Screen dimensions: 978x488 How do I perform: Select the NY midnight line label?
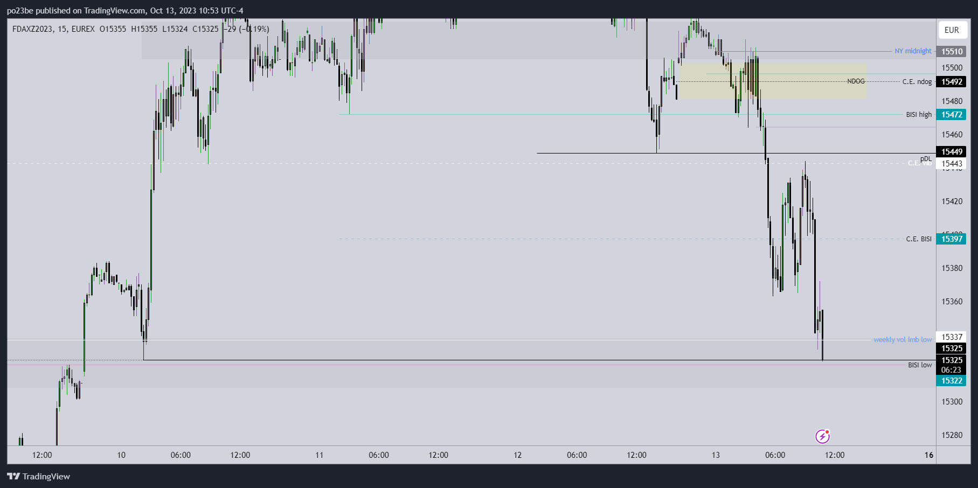point(913,51)
